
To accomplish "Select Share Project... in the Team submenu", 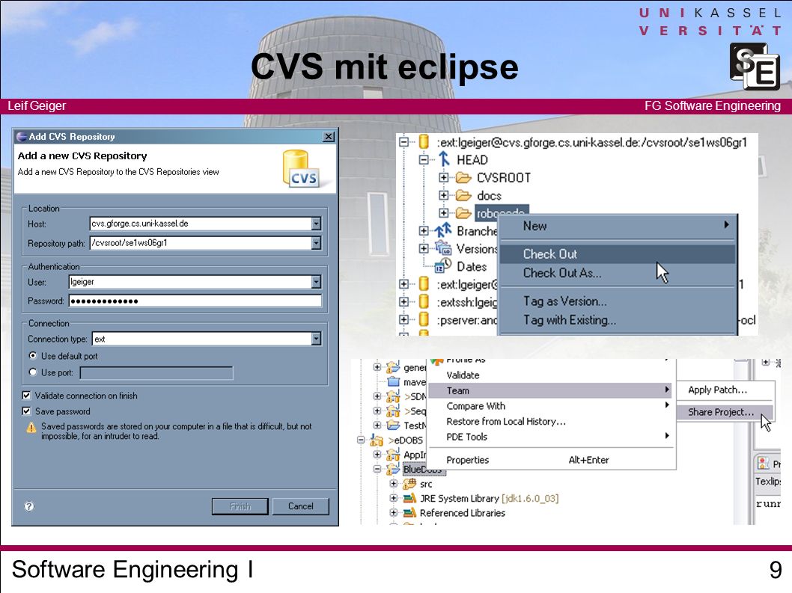I will [x=725, y=412].
